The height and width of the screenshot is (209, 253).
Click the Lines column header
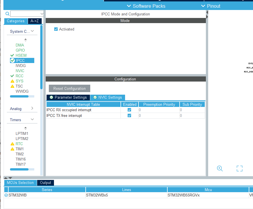127,190
